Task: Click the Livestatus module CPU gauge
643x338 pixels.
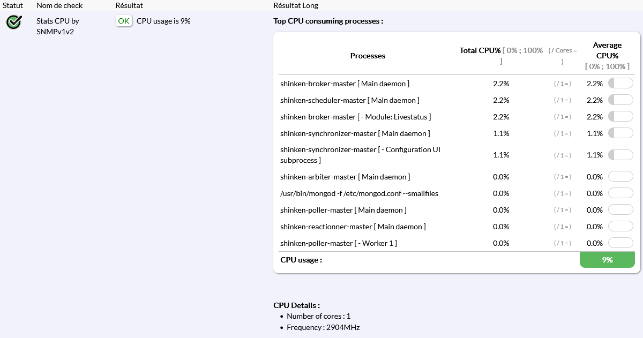Action: 620,117
